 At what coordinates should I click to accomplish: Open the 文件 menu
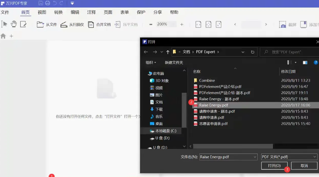pyautogui.click(x=5, y=12)
